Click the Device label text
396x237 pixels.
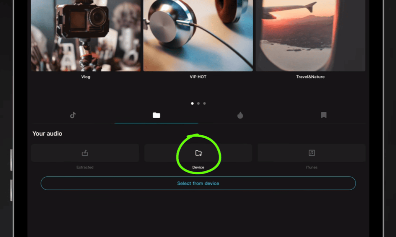click(x=198, y=167)
